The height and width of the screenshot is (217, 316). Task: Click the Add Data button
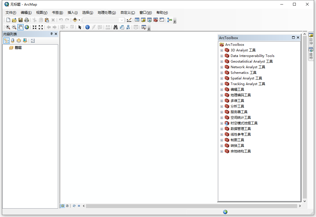click(75, 20)
